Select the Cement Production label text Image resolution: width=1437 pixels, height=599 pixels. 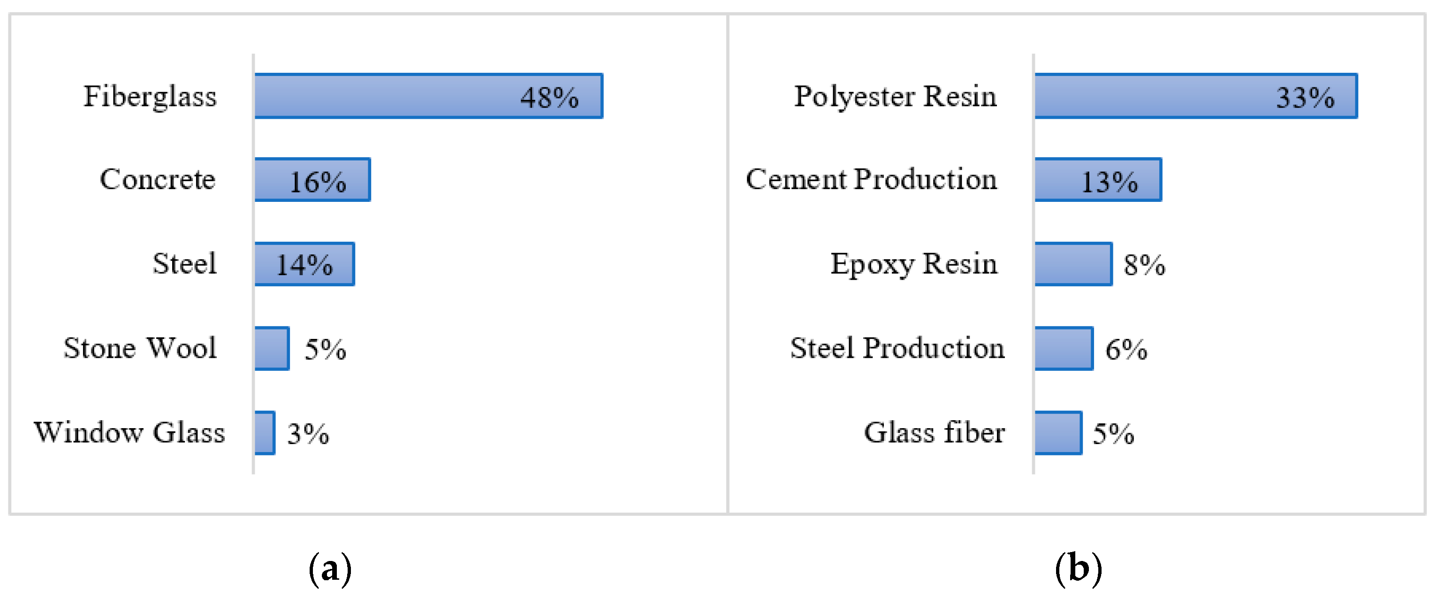[871, 180]
